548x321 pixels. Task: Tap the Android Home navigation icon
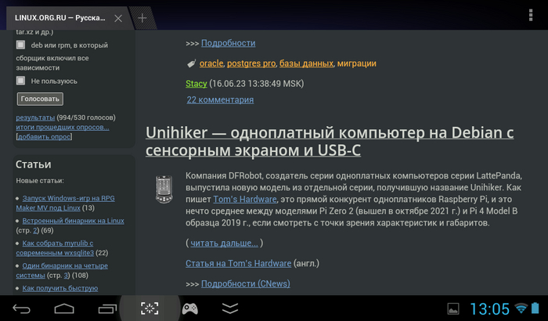[64, 308]
